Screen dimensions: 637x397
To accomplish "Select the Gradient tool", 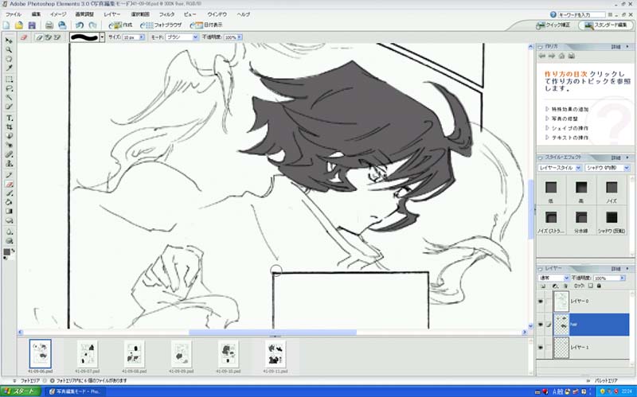I will click(9, 212).
